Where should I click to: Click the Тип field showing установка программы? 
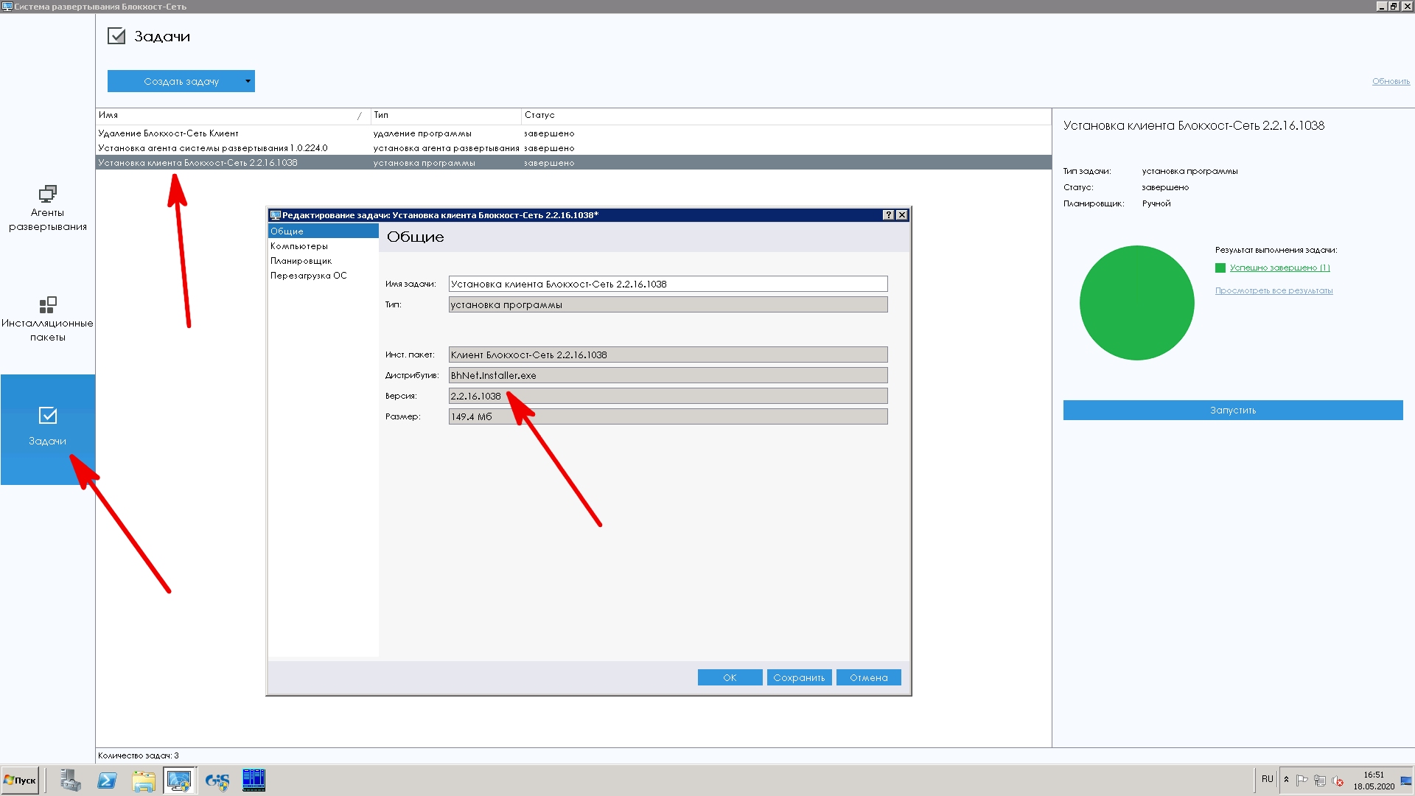(x=668, y=304)
